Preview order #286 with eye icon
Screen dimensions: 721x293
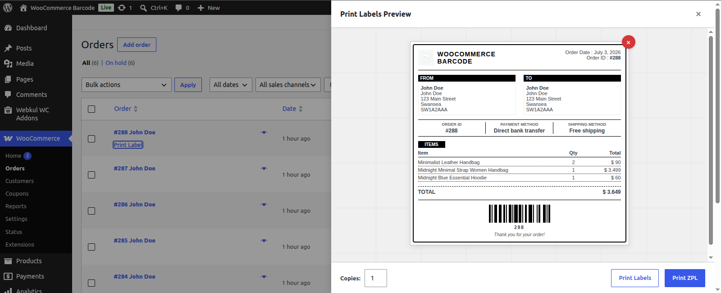264,205
